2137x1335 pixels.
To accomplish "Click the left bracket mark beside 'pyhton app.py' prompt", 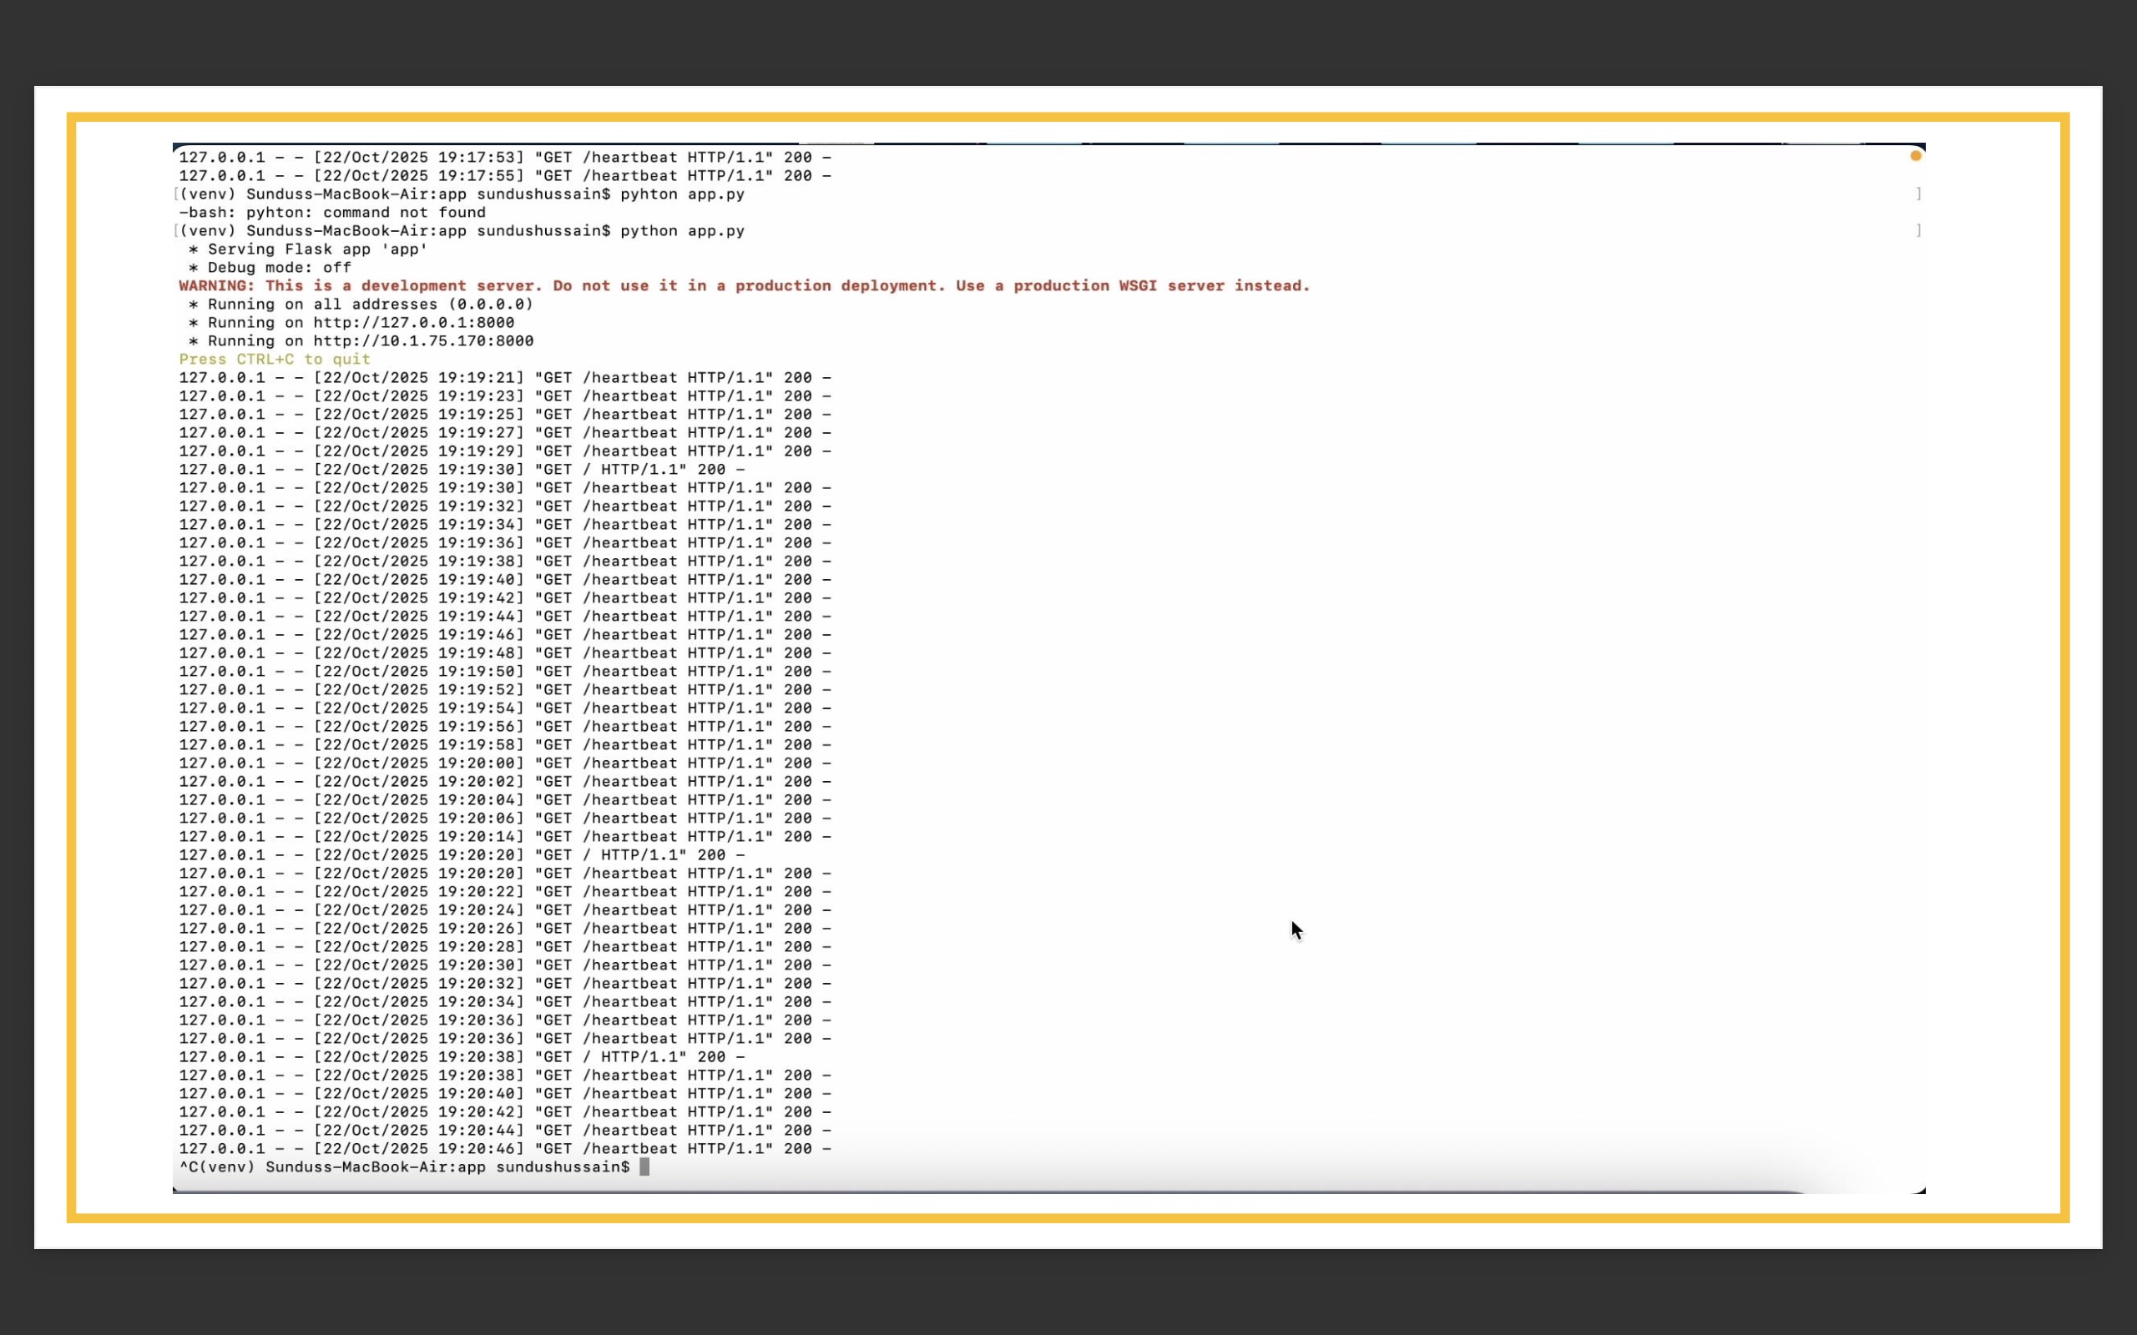I will (x=177, y=194).
